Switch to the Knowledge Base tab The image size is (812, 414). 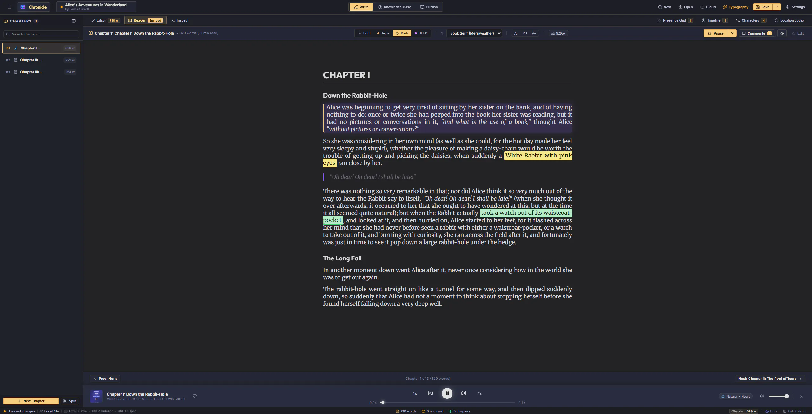(x=394, y=7)
